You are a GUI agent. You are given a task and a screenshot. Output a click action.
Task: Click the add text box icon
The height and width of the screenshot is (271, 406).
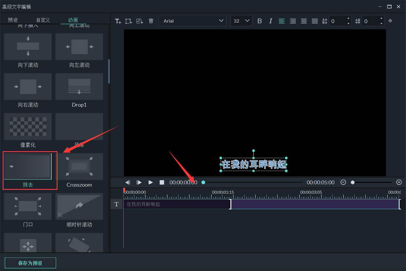pos(128,21)
